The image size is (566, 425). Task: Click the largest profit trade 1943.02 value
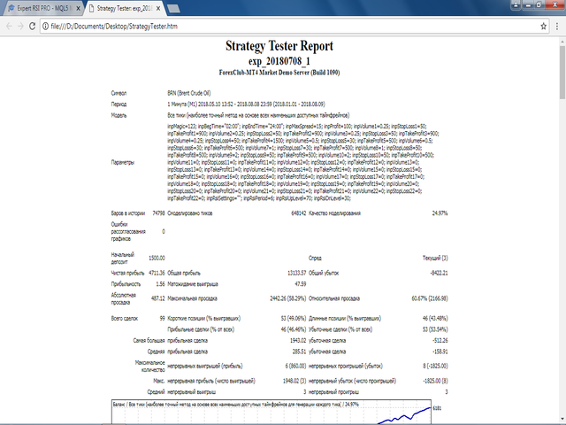coord(298,340)
